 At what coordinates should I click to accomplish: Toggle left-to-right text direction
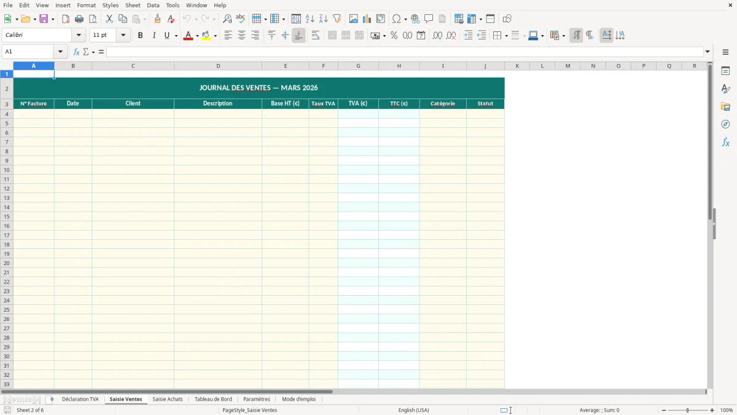[x=576, y=36]
